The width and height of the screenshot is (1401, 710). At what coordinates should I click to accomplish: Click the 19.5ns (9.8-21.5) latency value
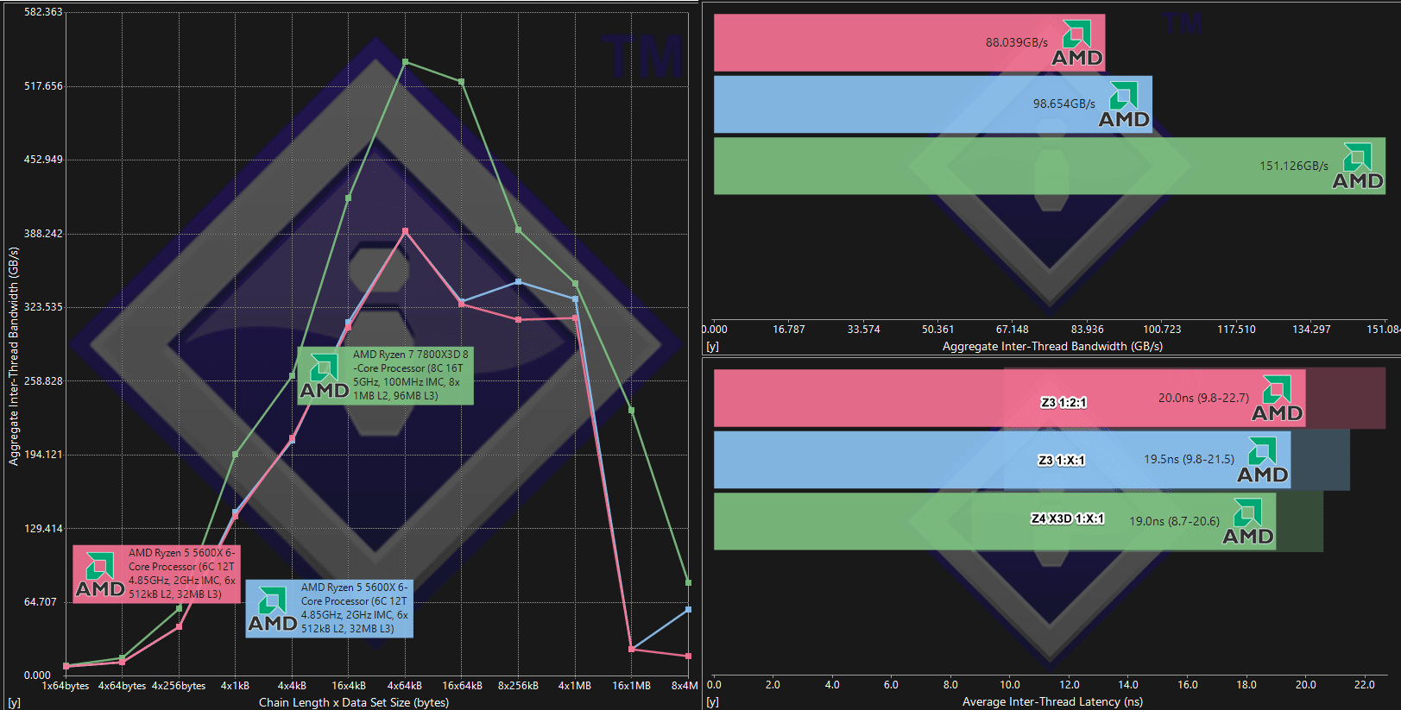pos(1189,459)
